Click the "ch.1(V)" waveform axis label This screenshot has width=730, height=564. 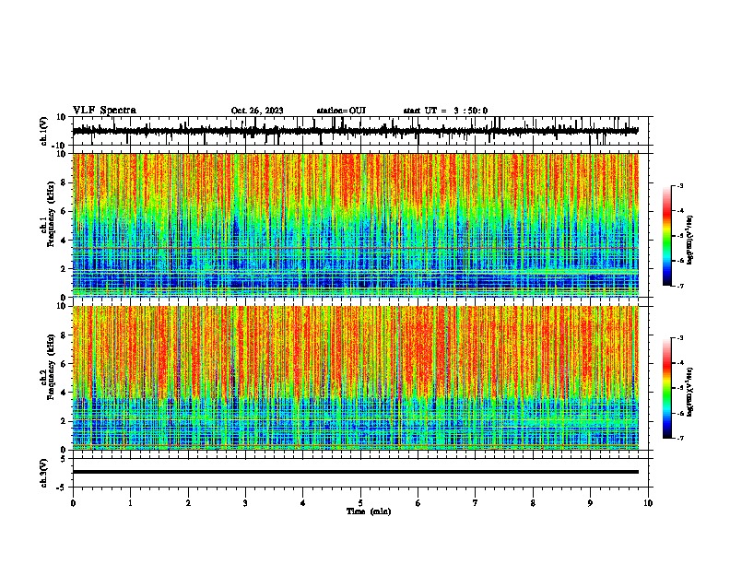click(44, 131)
